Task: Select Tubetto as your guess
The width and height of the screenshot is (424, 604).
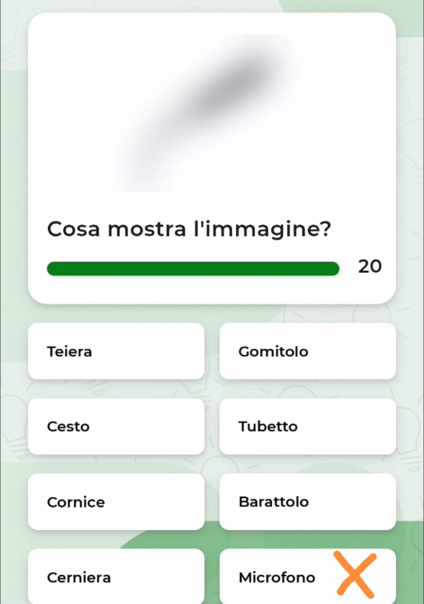Action: [x=307, y=426]
